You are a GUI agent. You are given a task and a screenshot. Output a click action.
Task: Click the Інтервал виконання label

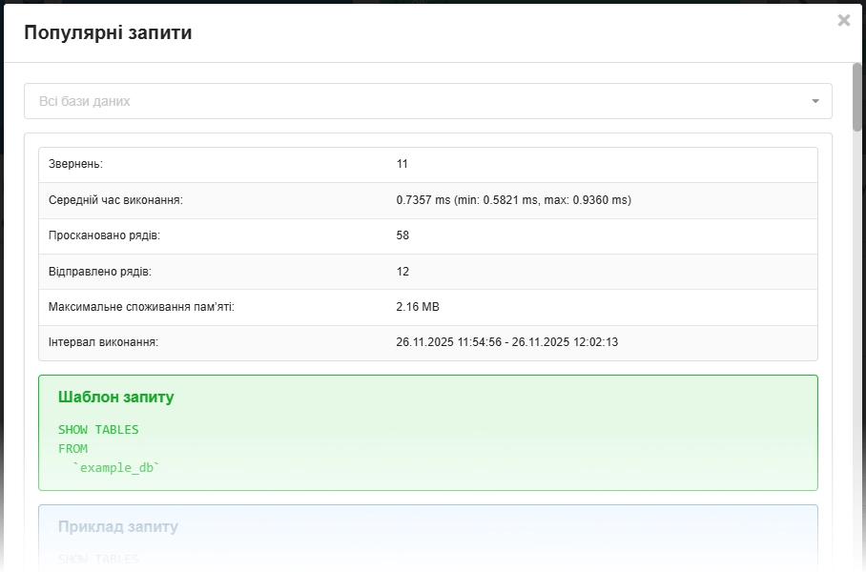point(103,342)
